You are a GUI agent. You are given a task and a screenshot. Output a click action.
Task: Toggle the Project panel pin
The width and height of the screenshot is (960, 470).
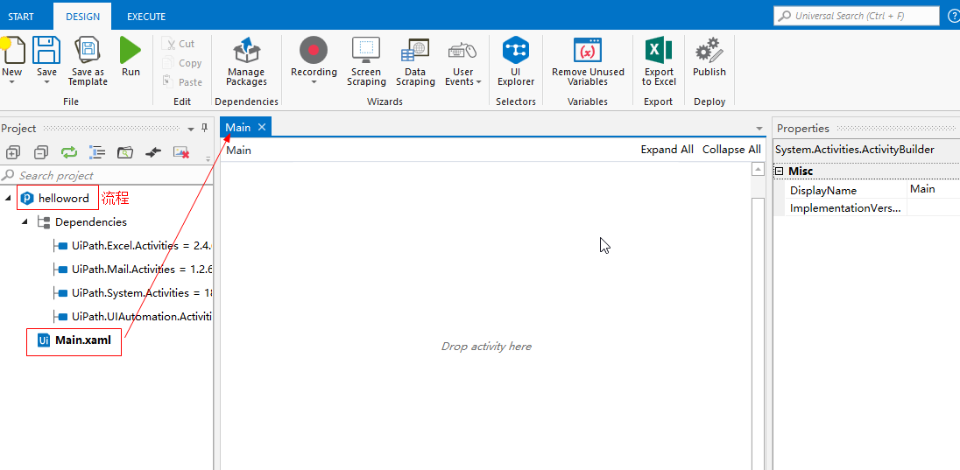coord(204,128)
